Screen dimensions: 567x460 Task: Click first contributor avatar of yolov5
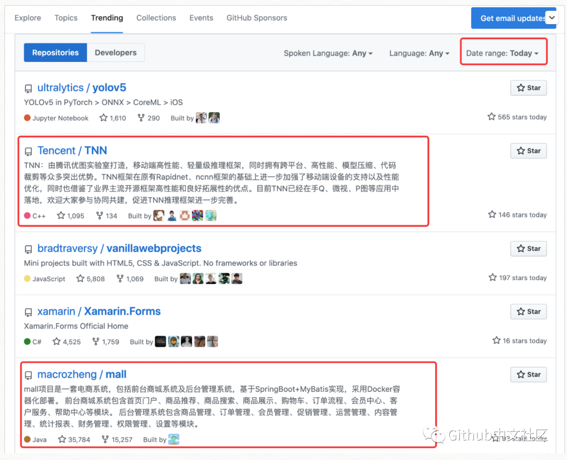pos(202,118)
